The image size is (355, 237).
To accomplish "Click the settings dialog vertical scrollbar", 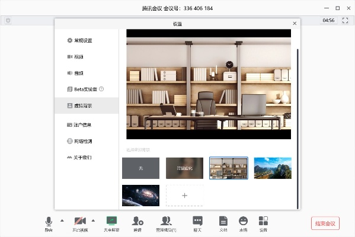I will click(298, 129).
